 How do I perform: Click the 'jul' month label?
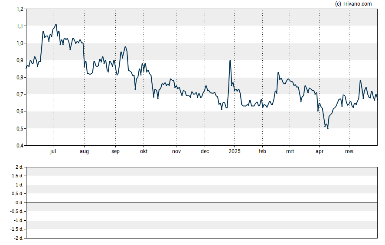(x=53, y=151)
